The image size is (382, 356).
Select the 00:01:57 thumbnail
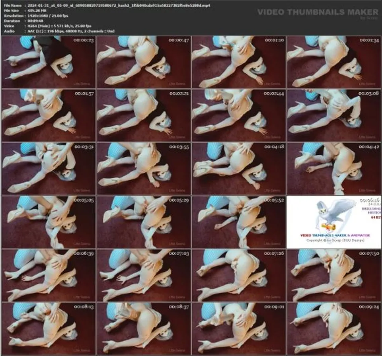coord(49,115)
